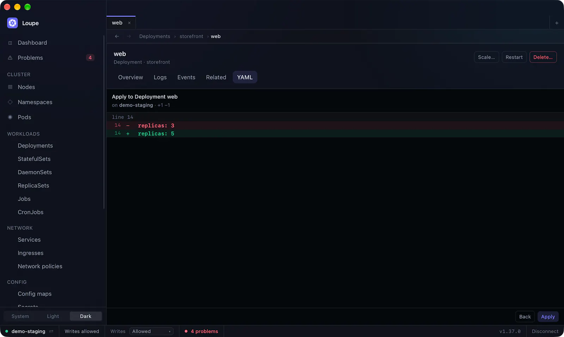The image size is (564, 337).
Task: Select the web document tab
Action: [x=121, y=23]
